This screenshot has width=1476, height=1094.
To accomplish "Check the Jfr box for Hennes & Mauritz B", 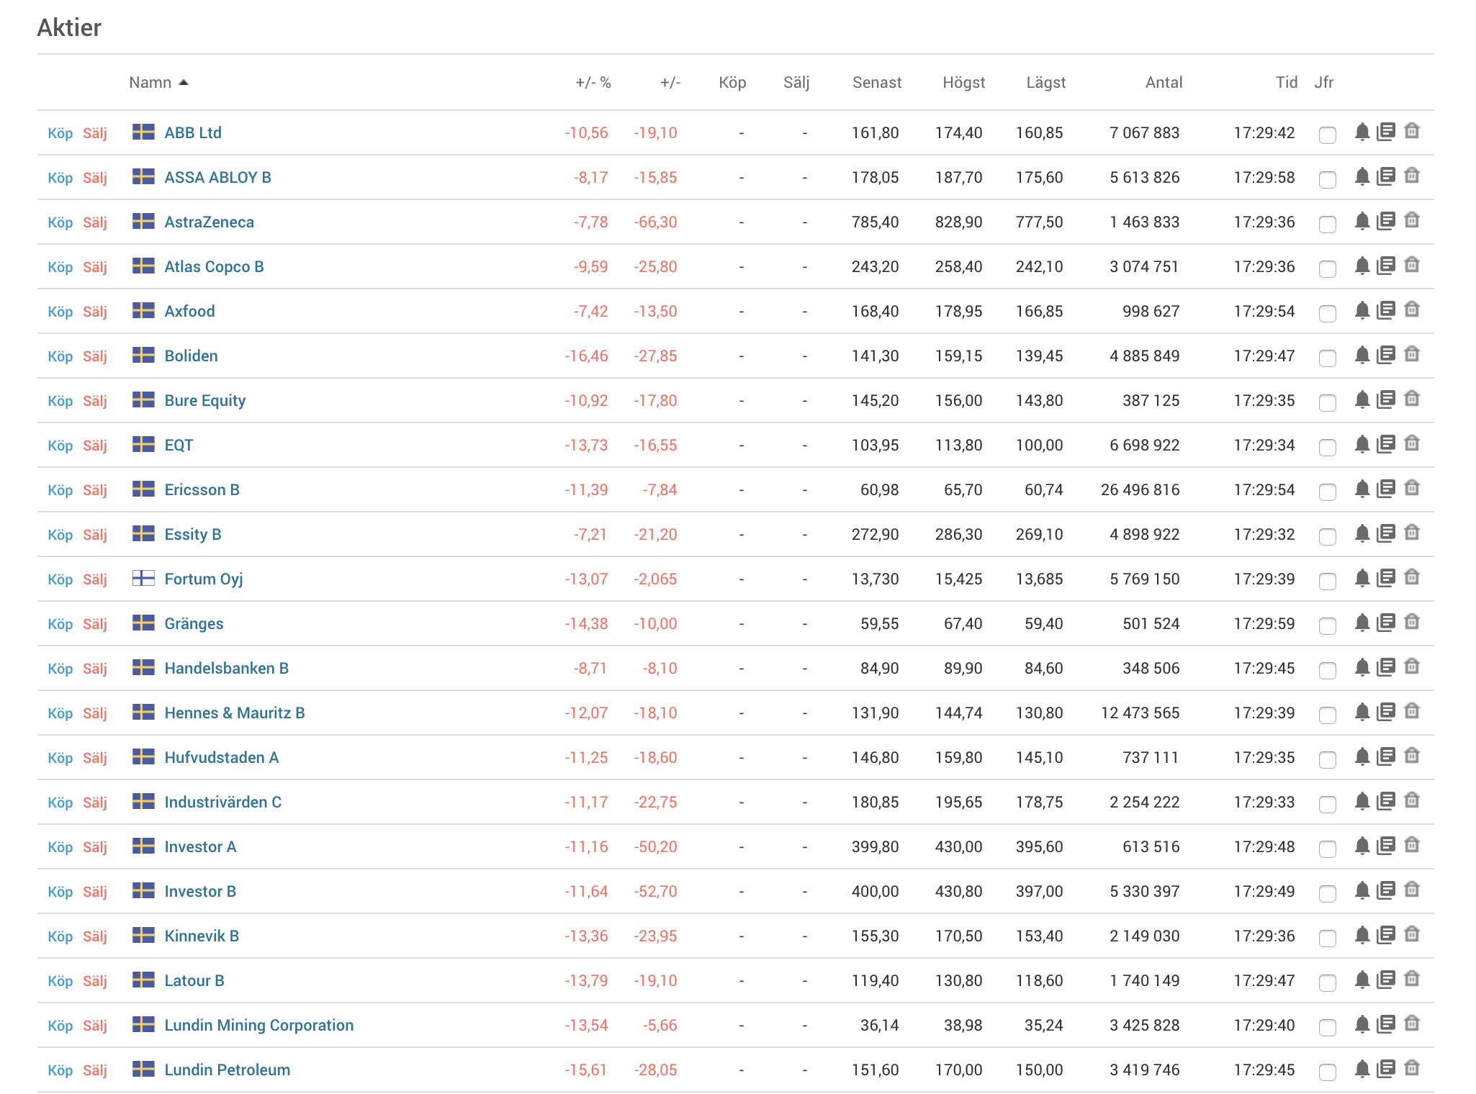I will (1327, 715).
